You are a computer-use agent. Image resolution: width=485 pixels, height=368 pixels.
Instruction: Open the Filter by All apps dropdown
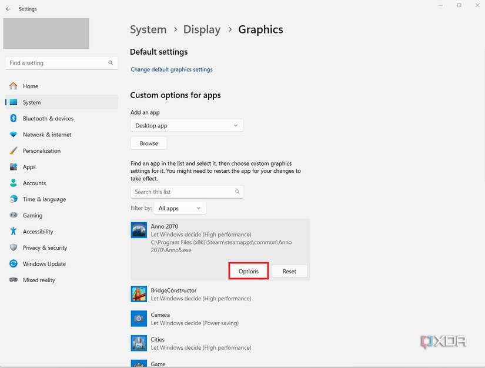point(180,208)
